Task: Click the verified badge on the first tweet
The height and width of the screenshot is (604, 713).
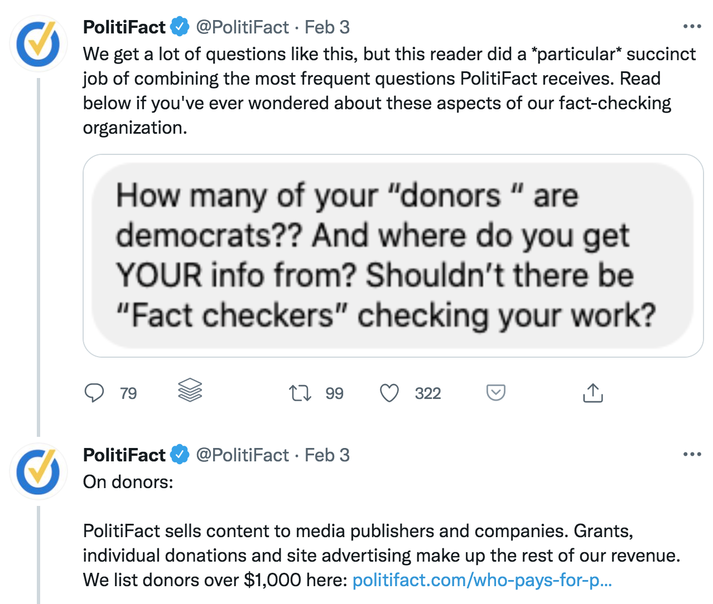Action: tap(180, 27)
